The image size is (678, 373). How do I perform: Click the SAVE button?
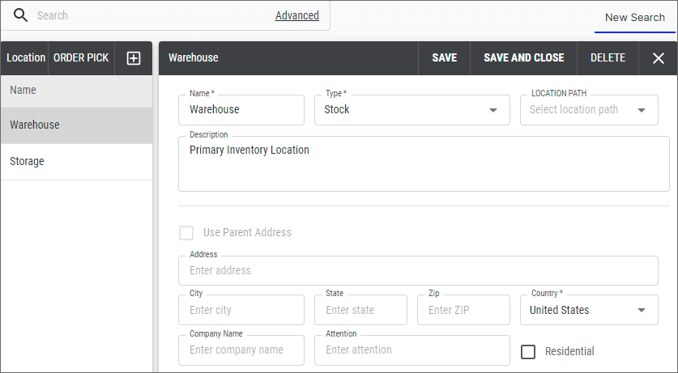[x=444, y=58]
